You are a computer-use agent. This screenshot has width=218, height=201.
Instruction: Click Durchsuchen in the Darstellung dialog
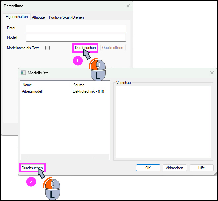[85, 48]
